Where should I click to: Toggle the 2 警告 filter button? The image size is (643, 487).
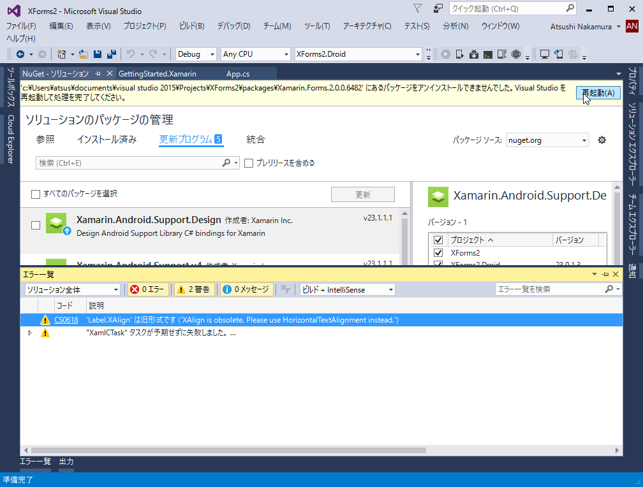(x=195, y=289)
